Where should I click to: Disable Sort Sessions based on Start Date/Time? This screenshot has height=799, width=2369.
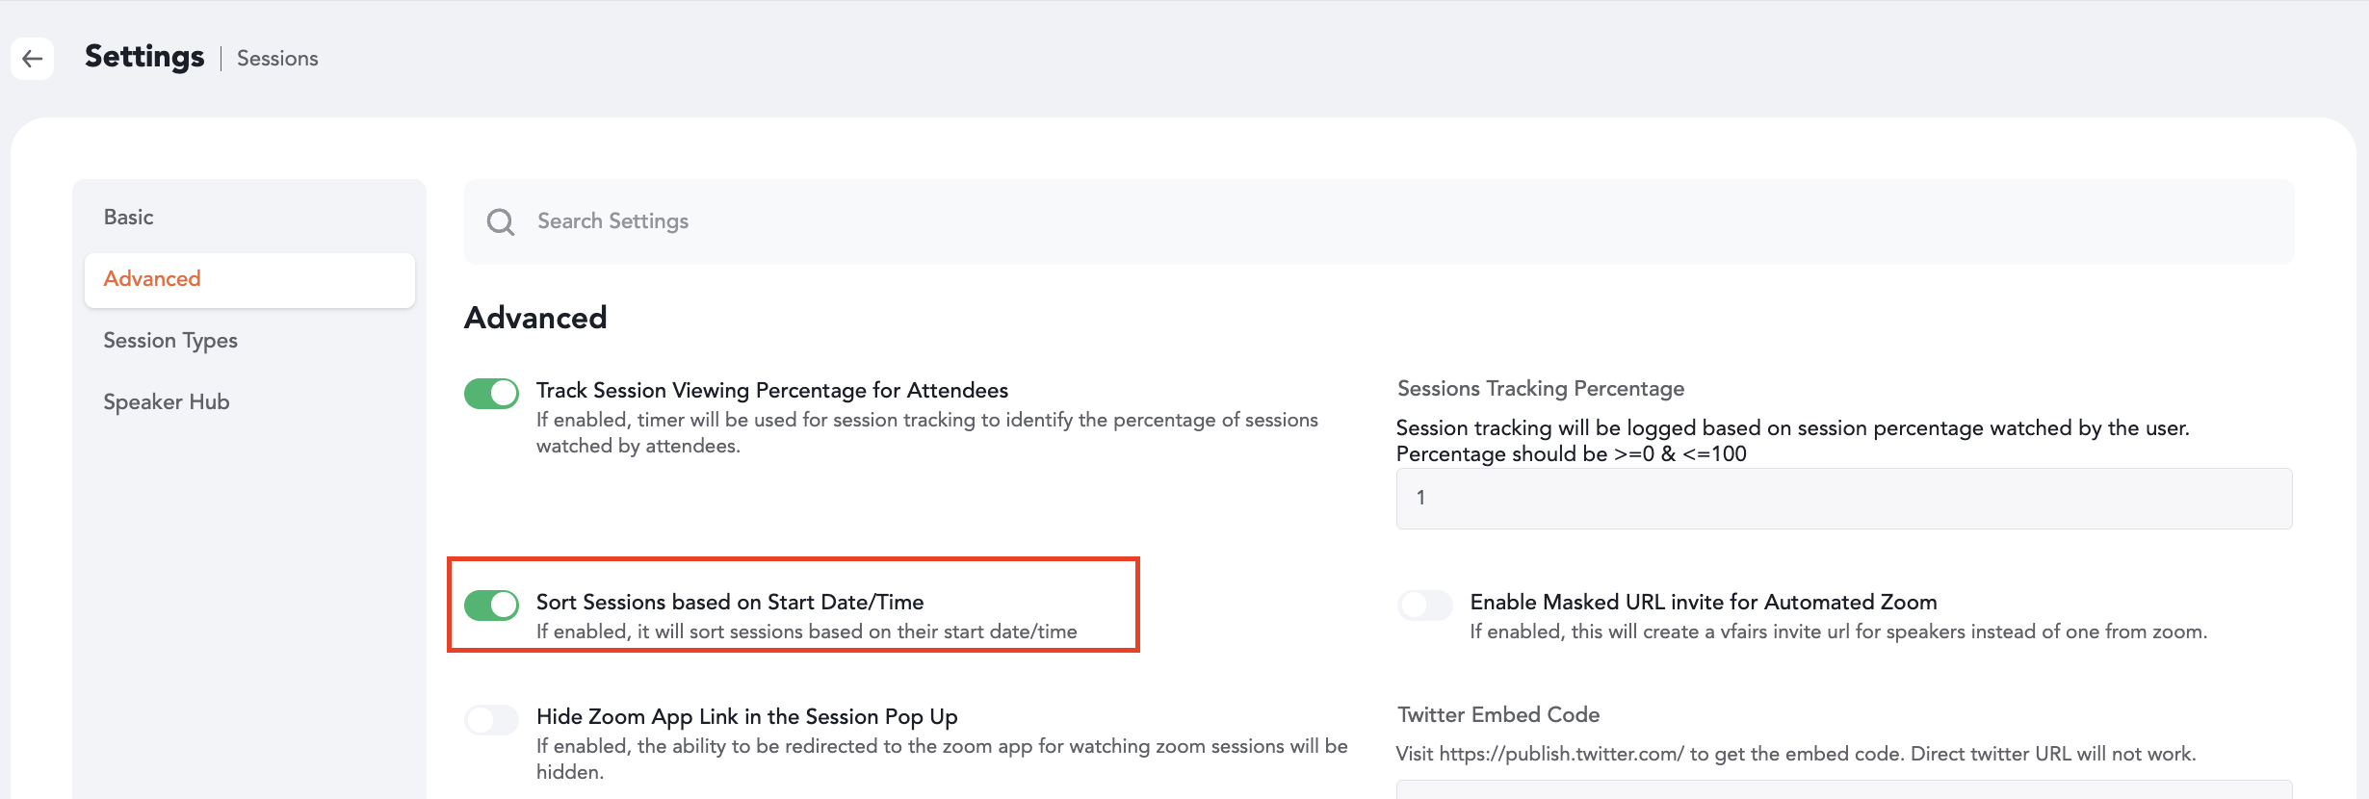tap(491, 605)
